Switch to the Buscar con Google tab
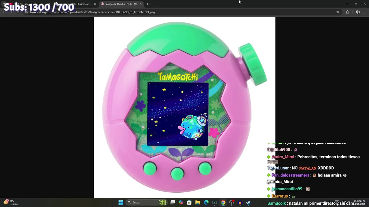Image resolution: width=369 pixels, height=207 pixels. point(75,4)
